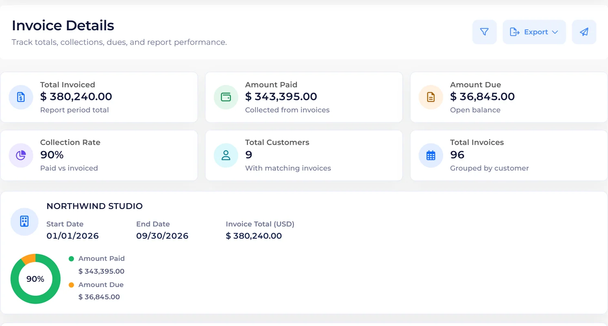Screen dimensions: 608x326
Task: Click the Amount Due legend label
Action: (x=101, y=285)
